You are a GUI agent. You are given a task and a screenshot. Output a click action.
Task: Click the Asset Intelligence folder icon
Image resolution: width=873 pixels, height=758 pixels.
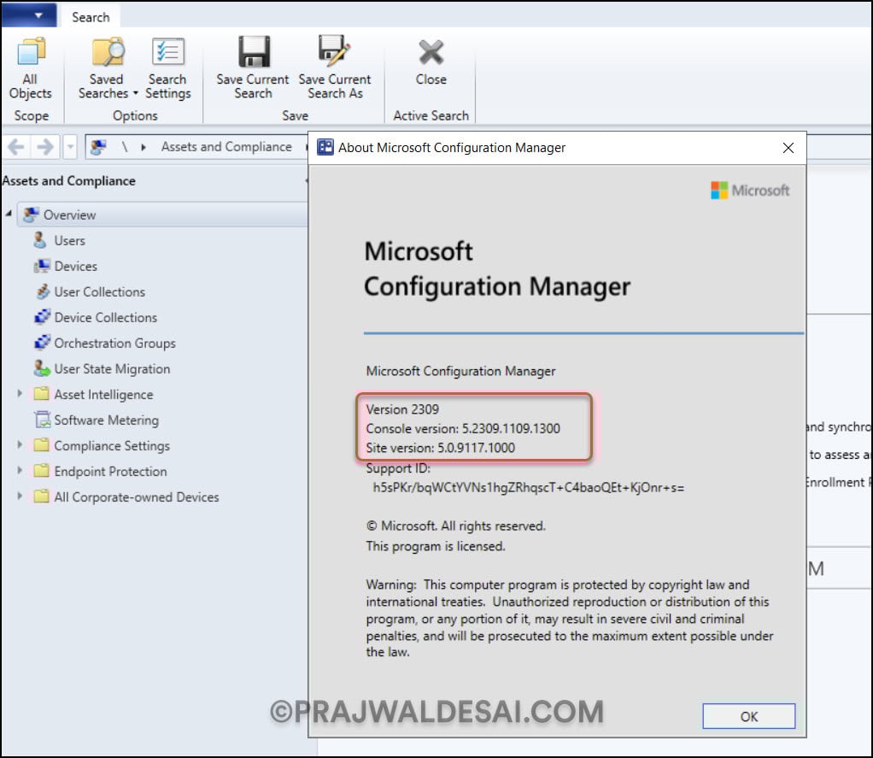41,394
